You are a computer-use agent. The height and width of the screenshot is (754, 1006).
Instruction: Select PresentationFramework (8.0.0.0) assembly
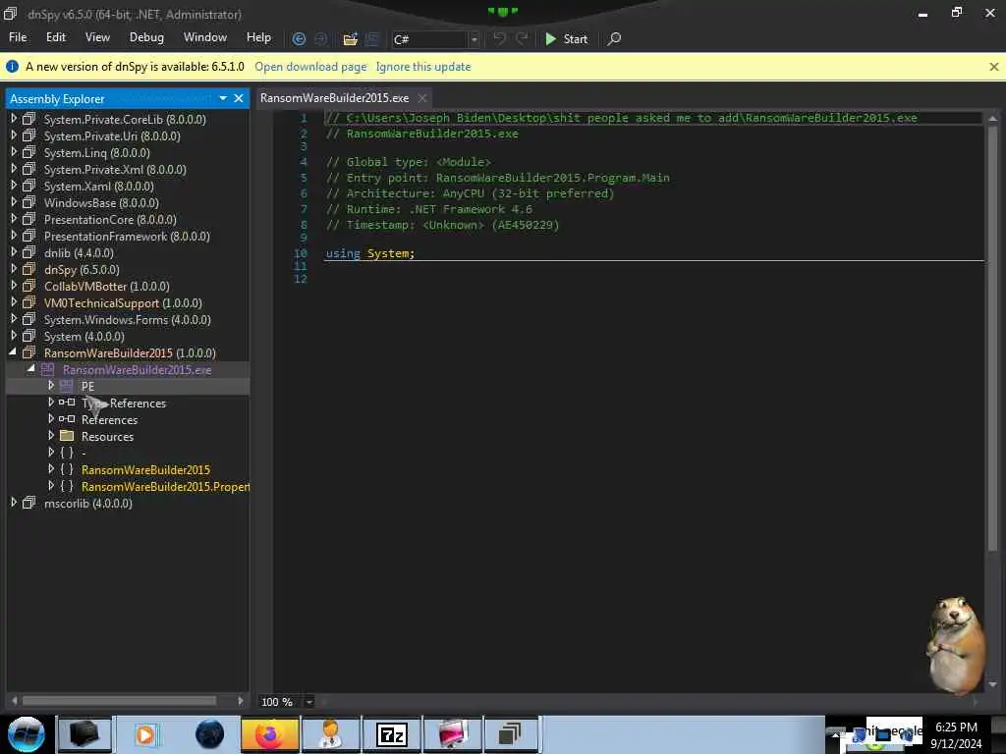pos(127,236)
